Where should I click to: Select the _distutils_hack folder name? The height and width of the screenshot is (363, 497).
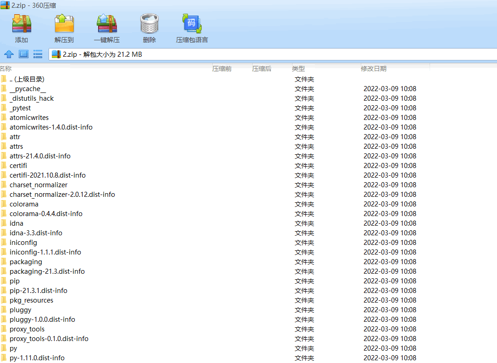coord(32,98)
